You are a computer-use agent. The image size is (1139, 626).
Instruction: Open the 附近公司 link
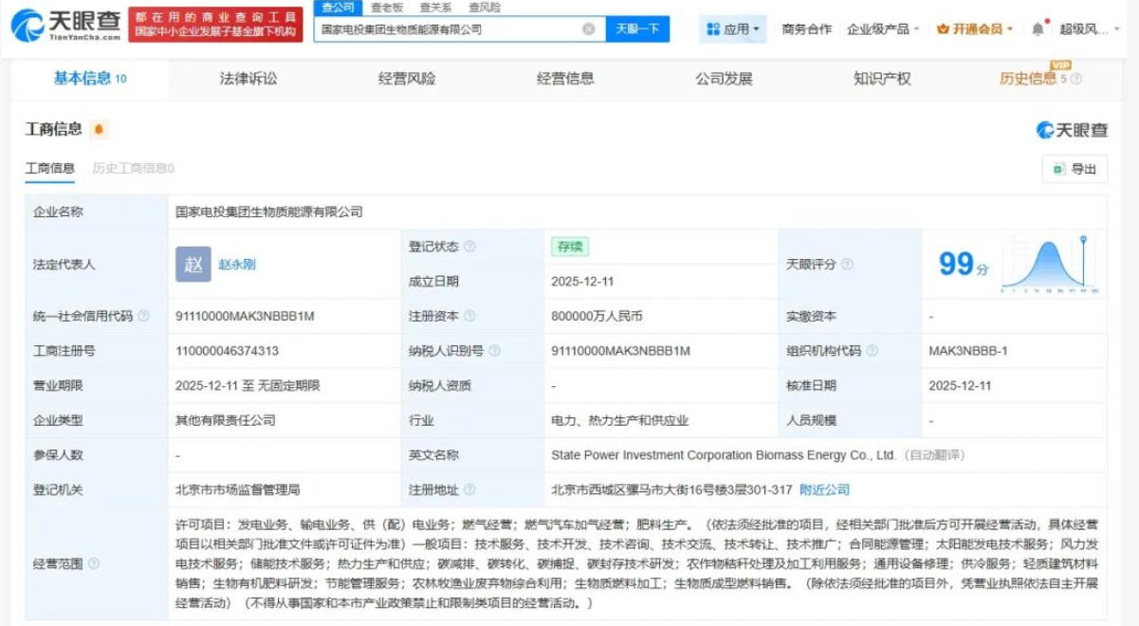point(824,490)
